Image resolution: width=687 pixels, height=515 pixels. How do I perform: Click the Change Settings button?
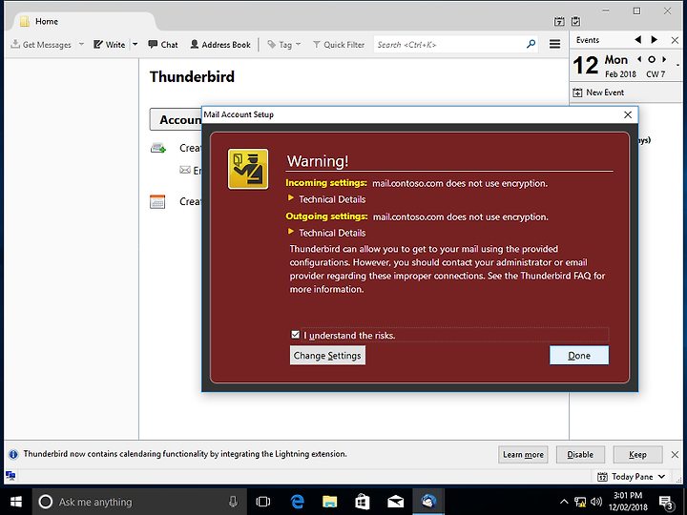click(327, 355)
